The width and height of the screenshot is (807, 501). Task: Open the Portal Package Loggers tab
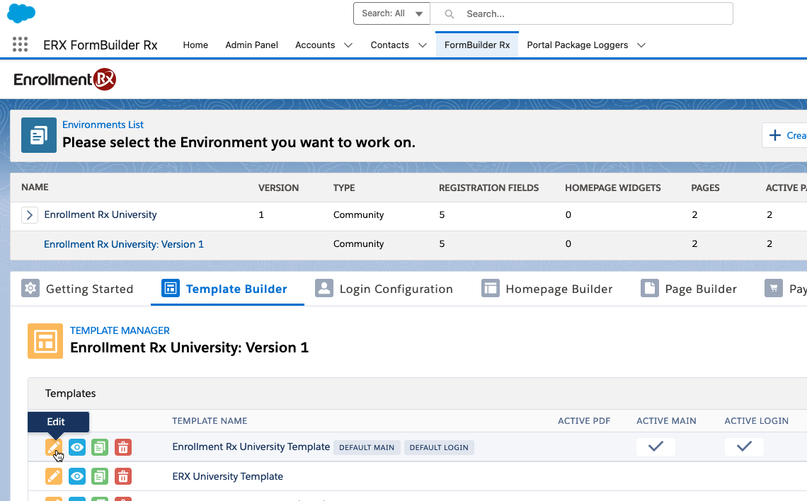pyautogui.click(x=578, y=45)
